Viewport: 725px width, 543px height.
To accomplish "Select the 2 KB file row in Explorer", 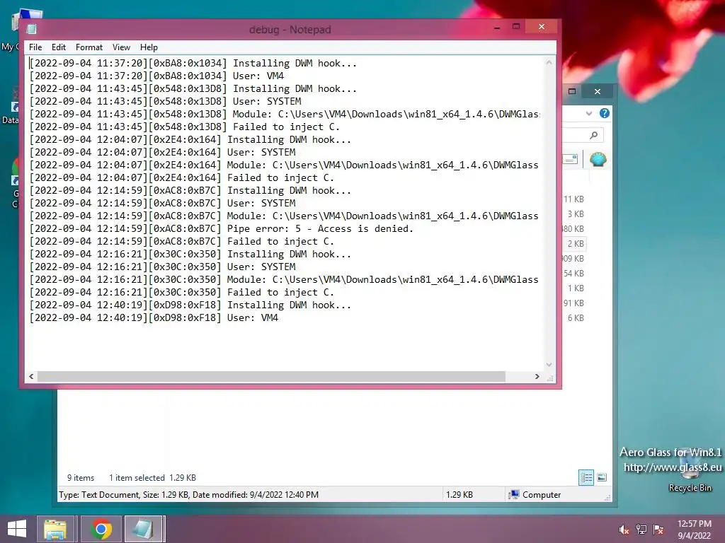I will [573, 244].
